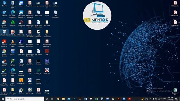Open Photoshop from the taskbar
The width and height of the screenshot is (180, 101).
[74, 99]
